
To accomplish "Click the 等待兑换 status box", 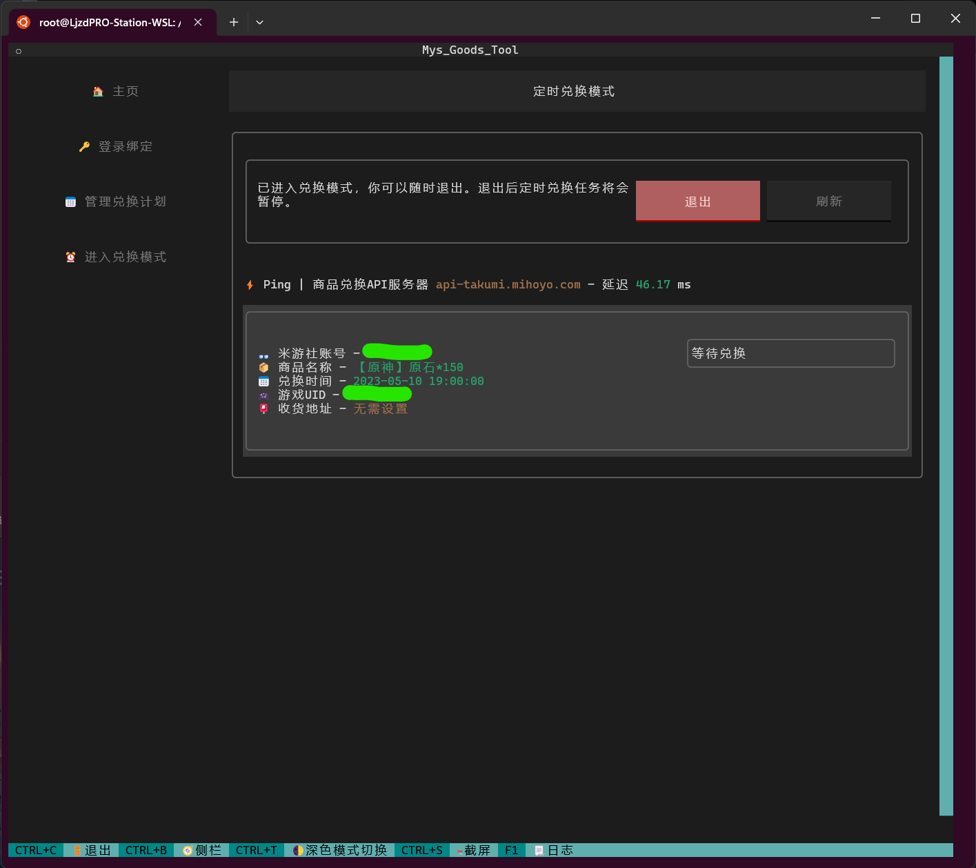I will 790,353.
